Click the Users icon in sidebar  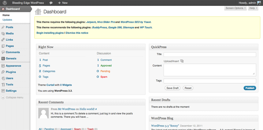[x=3, y=78]
